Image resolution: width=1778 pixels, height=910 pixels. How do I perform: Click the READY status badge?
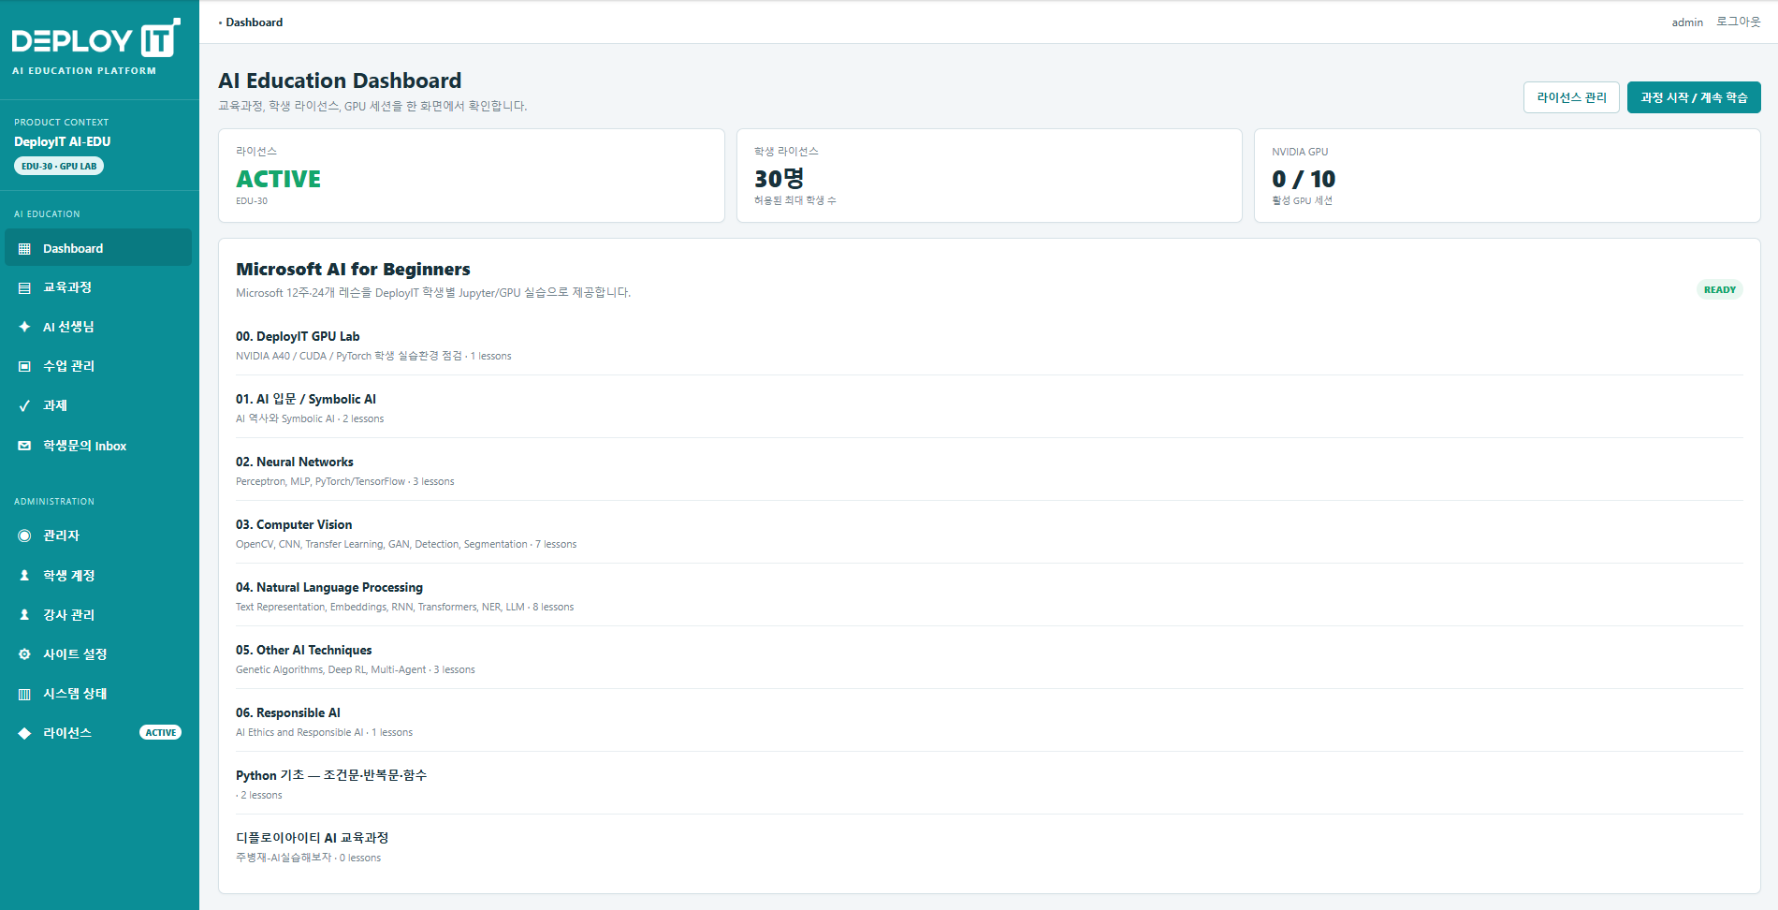tap(1720, 290)
